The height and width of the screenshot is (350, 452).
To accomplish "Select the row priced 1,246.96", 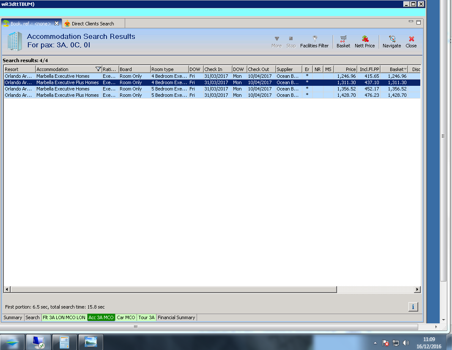I will 212,76.
